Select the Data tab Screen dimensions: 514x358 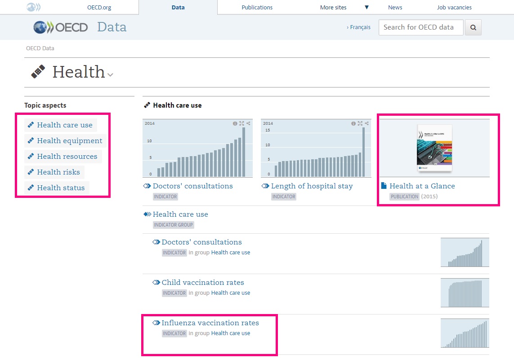click(x=178, y=7)
